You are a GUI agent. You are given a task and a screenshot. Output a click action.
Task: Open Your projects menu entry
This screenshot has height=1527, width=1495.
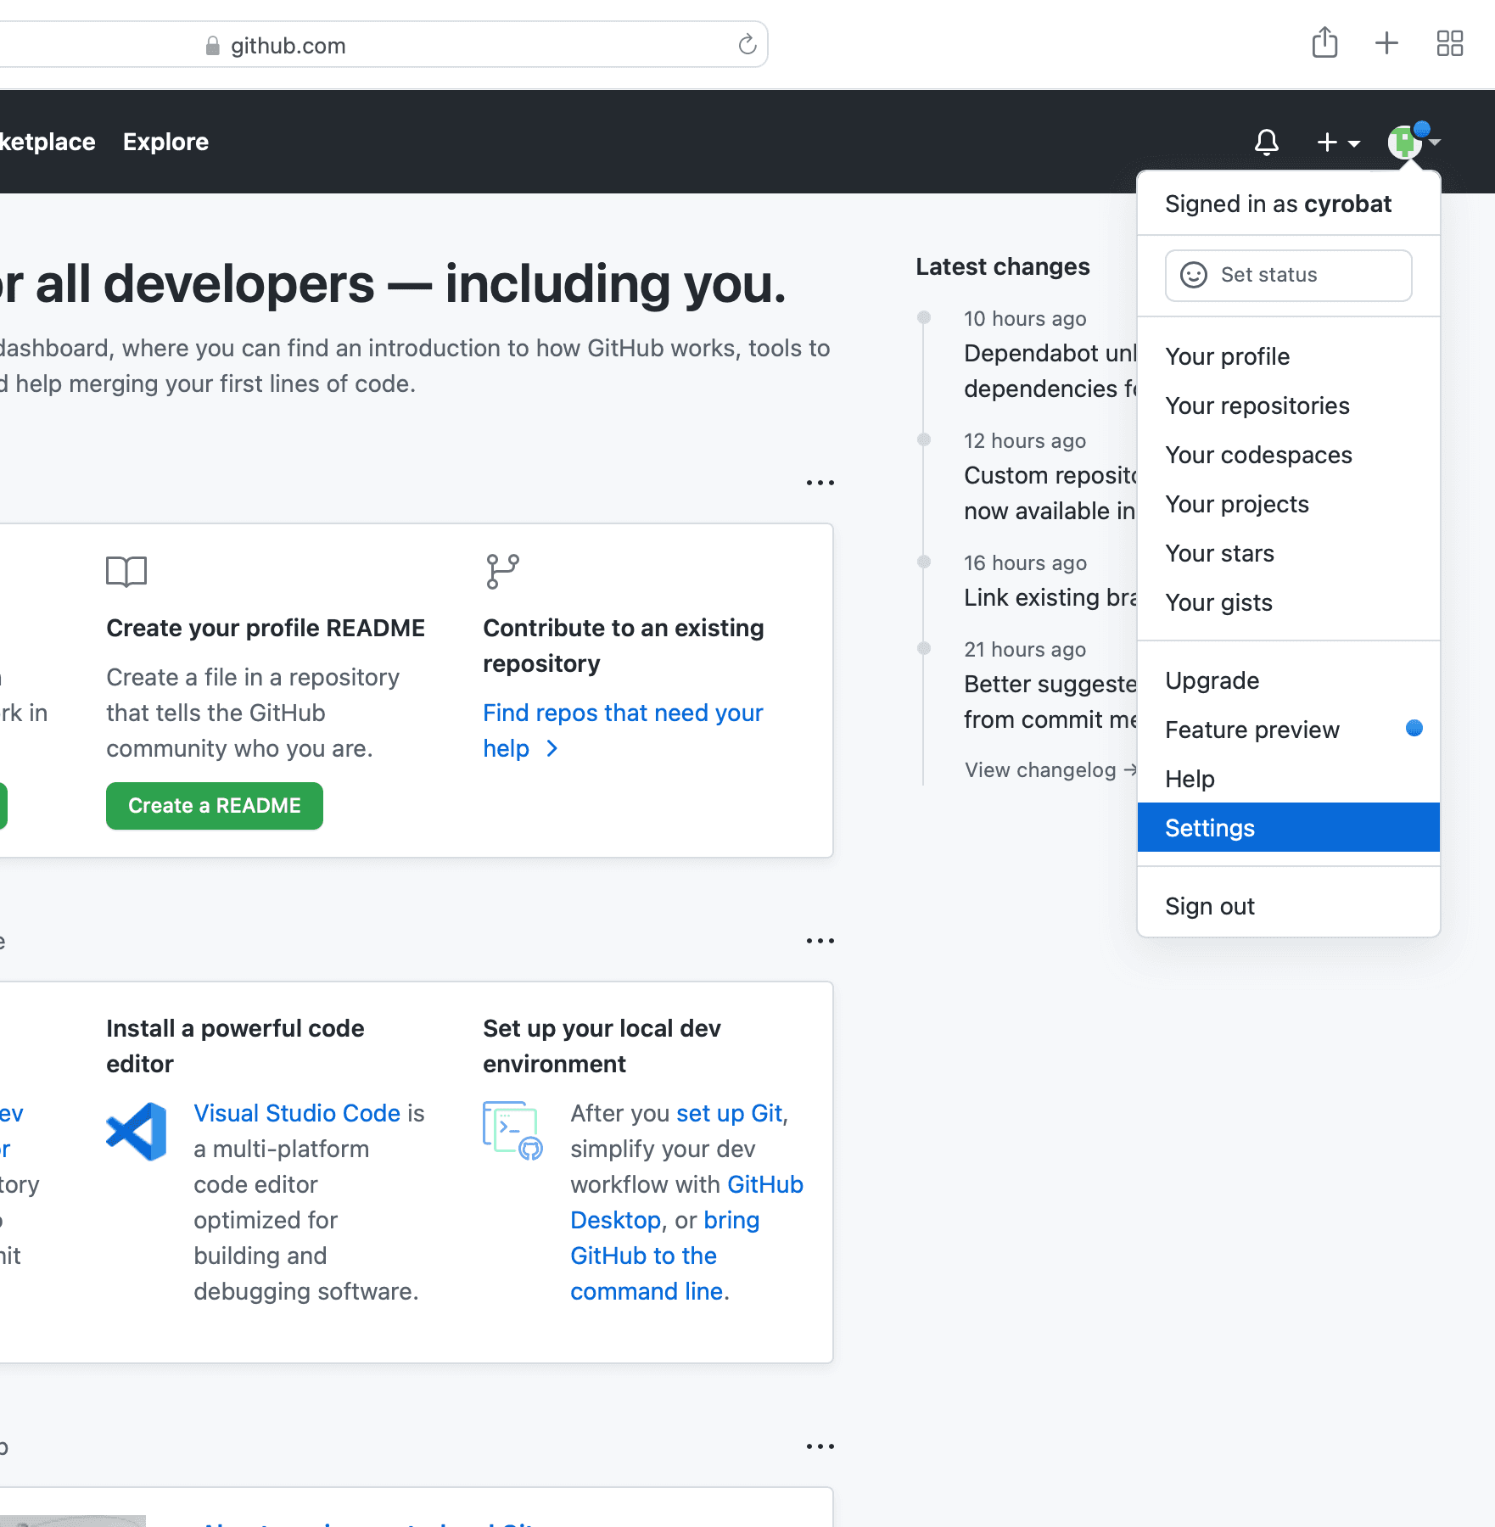(x=1288, y=504)
